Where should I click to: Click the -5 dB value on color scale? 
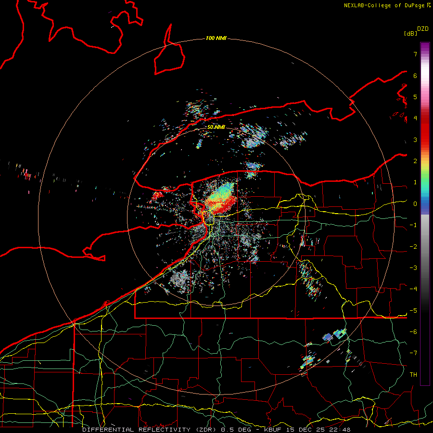413,311
